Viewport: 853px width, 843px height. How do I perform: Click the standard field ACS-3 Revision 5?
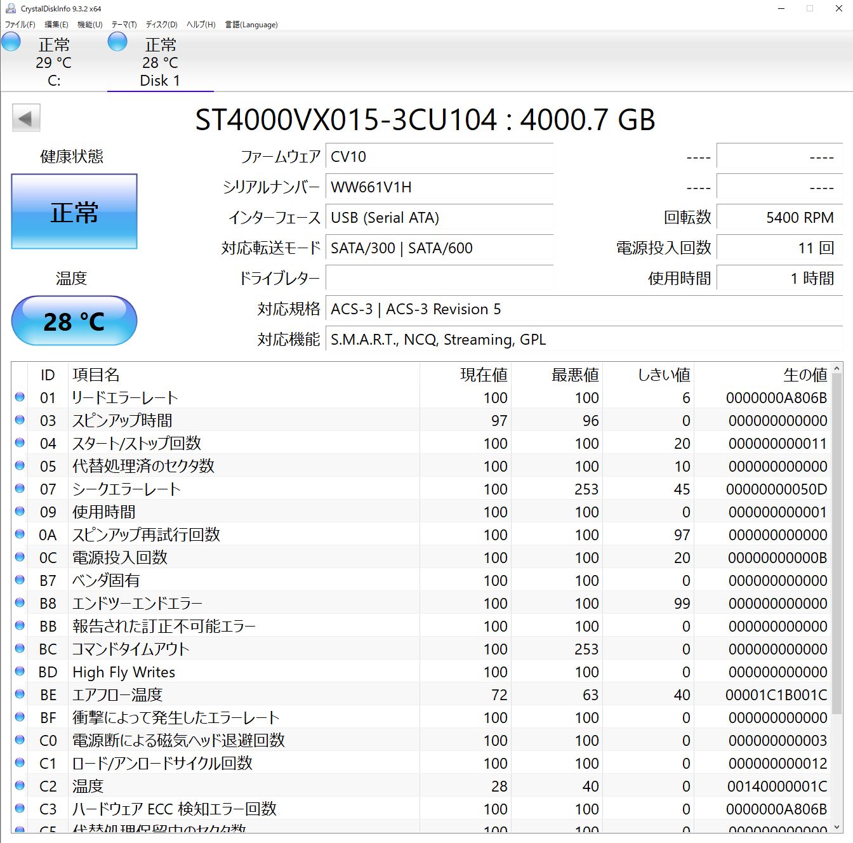coord(584,309)
